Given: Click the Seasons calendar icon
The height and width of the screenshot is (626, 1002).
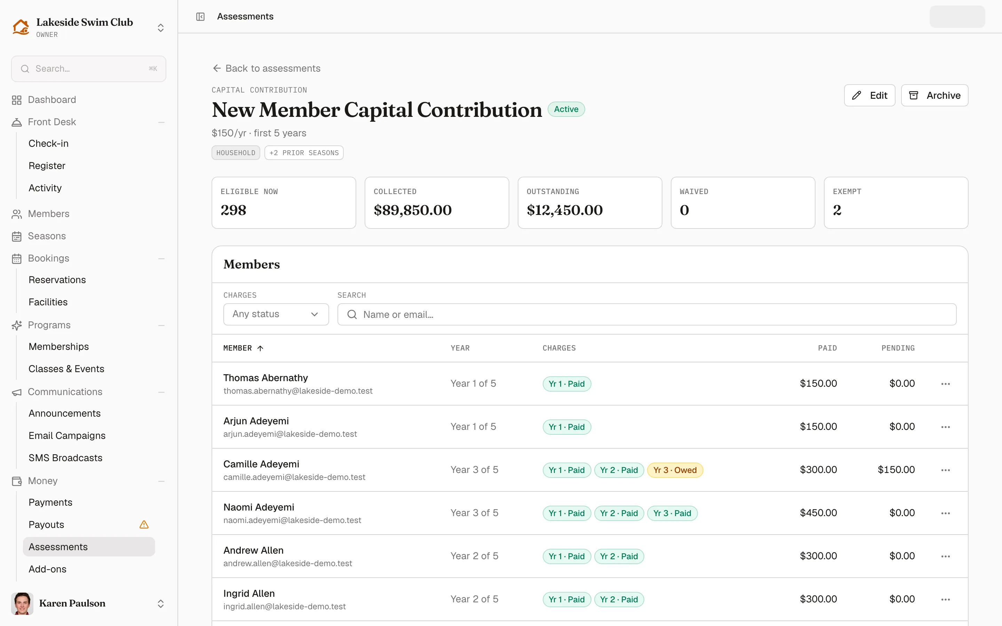Looking at the screenshot, I should click(17, 236).
